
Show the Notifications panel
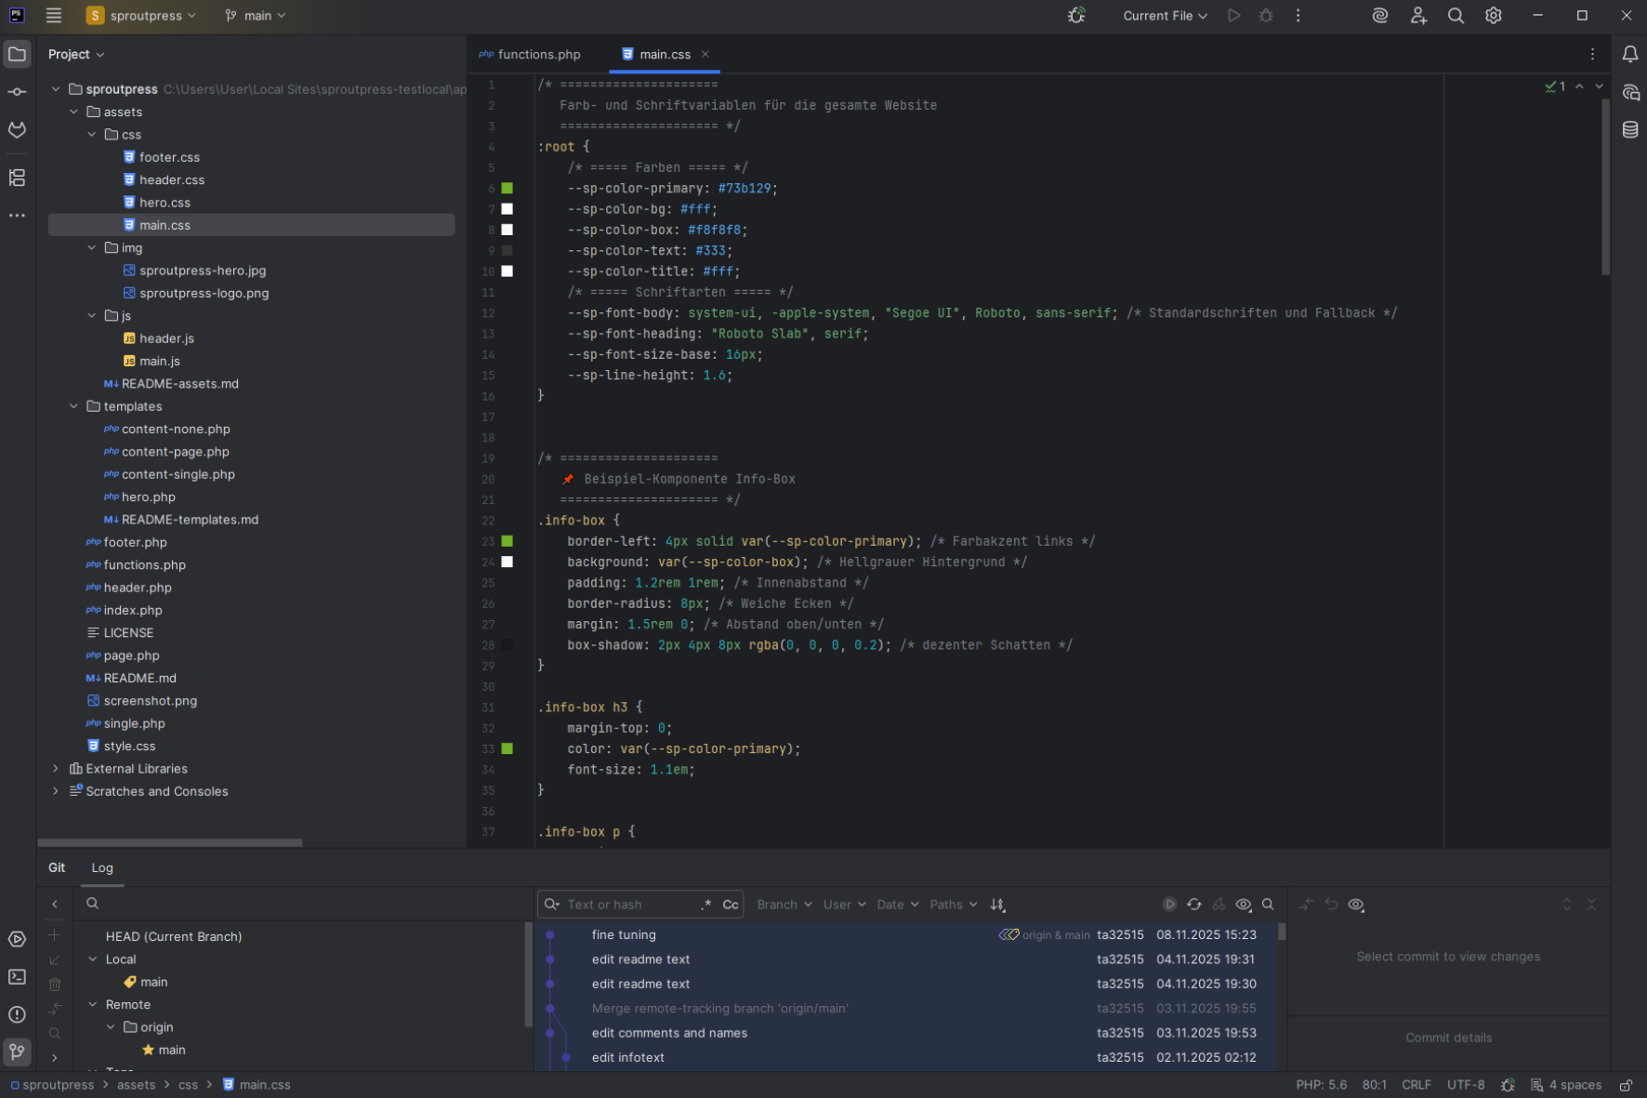(1630, 55)
